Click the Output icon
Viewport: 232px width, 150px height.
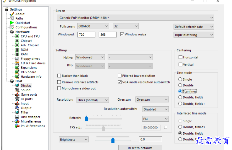(x=17, y=108)
